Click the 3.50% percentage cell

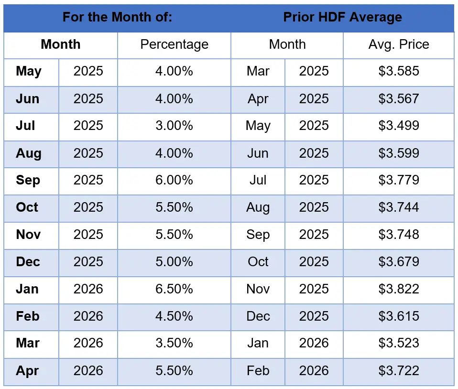tap(174, 343)
